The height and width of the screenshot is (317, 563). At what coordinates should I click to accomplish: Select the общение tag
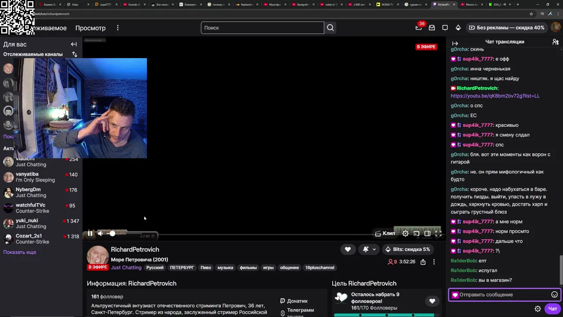[289, 268]
